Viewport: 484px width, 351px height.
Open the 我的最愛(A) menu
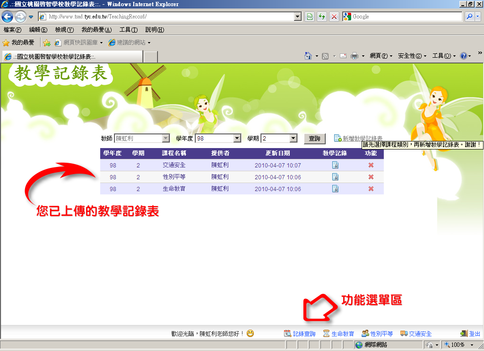pyautogui.click(x=96, y=30)
